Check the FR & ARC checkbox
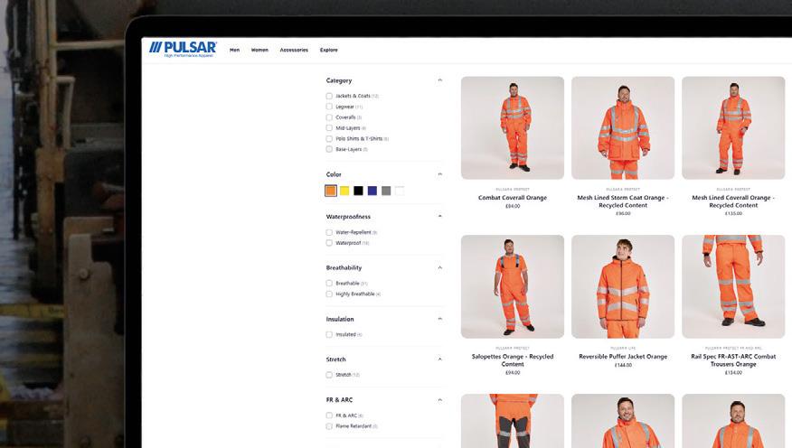Screen dimensions: 792x448 (329, 415)
